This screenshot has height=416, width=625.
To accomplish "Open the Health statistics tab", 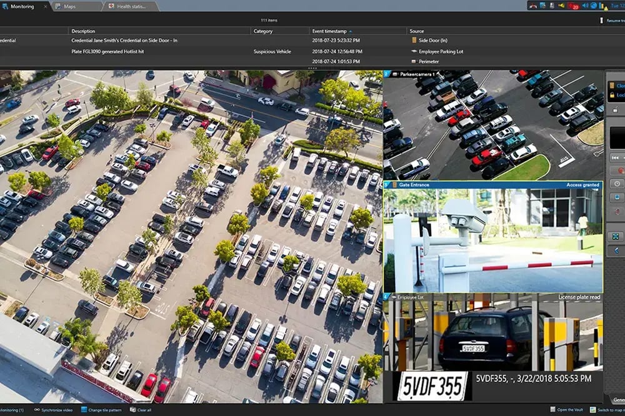I will (131, 6).
